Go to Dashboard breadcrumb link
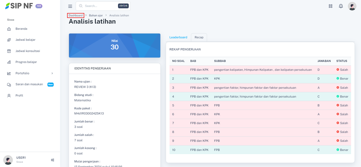Screen dimensions: 361x167 tap(76, 16)
